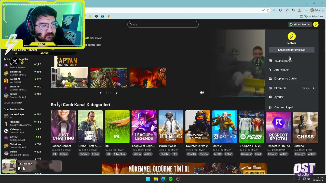Click the Strategy tag under Satranç
The image size is (326, 183).
tap(300, 154)
